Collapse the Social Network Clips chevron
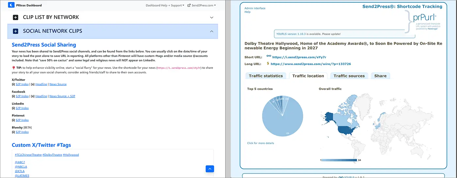Viewport: 457px width, 178px height. tap(212, 31)
